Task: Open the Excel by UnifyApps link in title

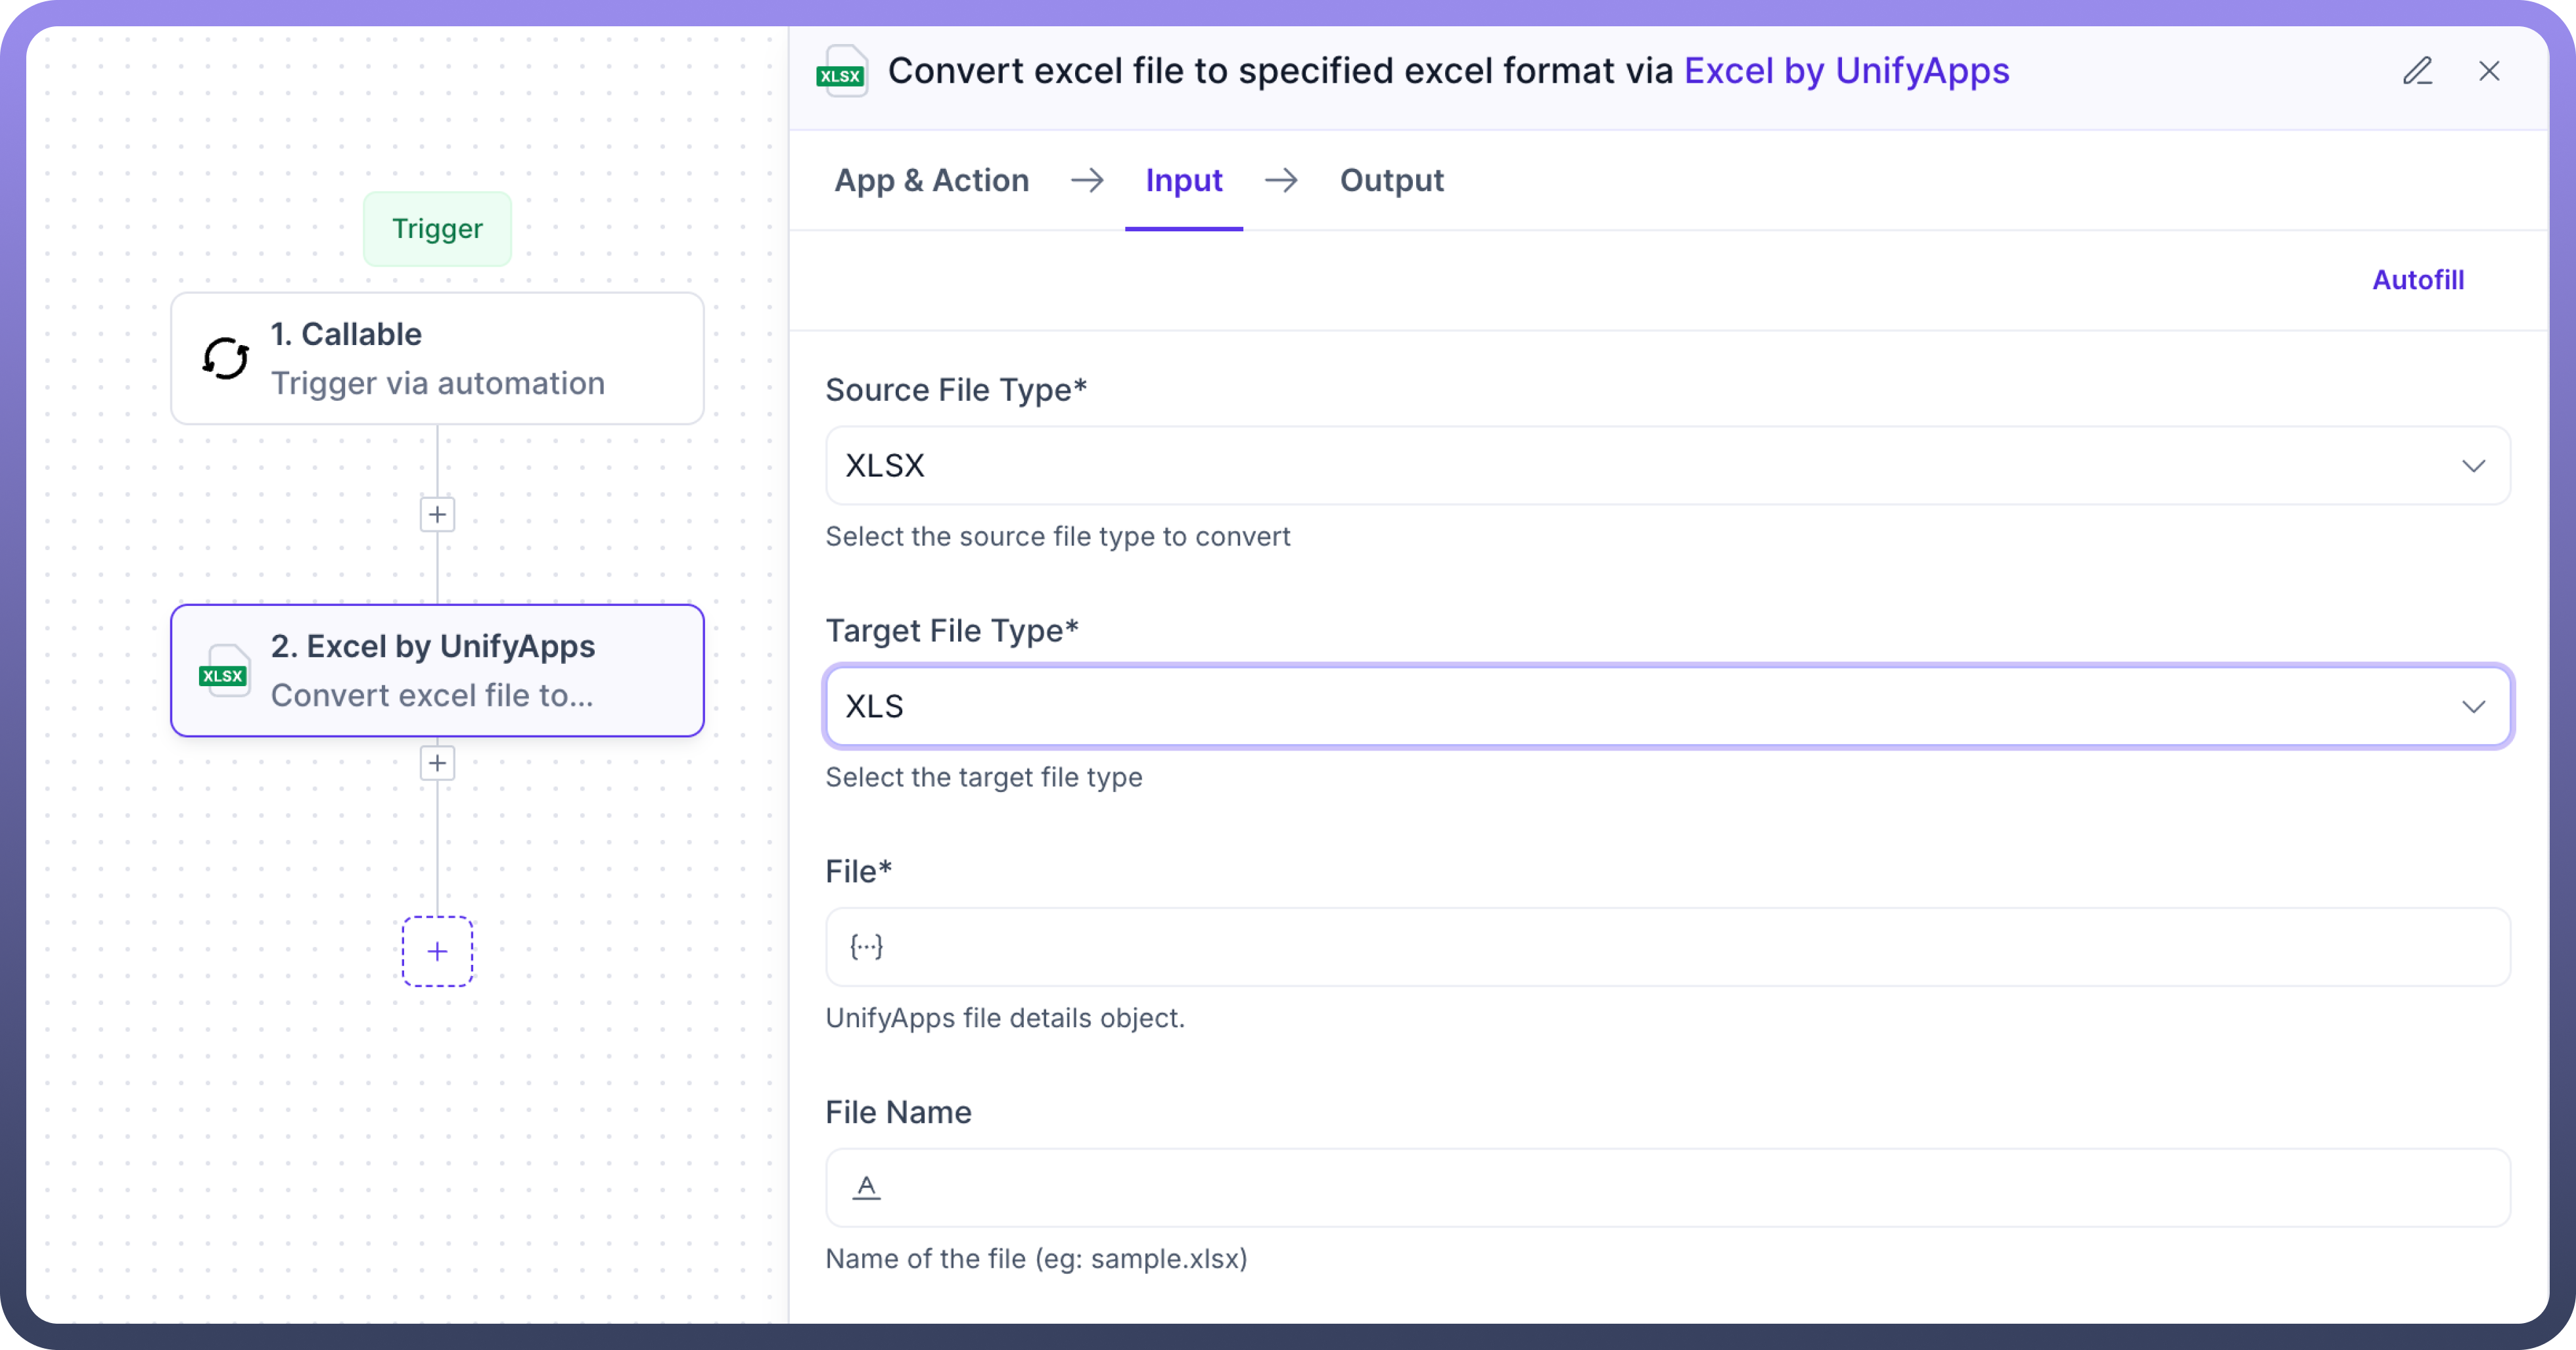Action: (x=1846, y=71)
